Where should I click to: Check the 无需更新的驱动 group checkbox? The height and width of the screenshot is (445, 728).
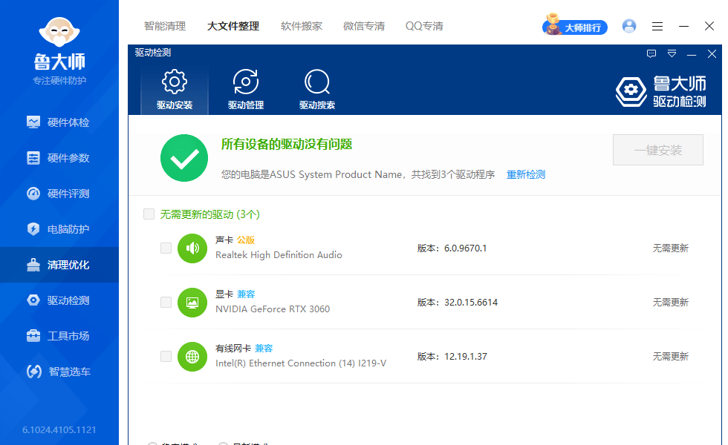pos(148,214)
